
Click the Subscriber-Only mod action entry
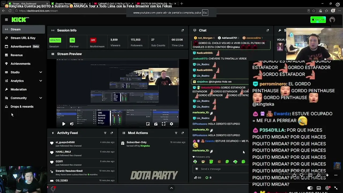pos(153,144)
